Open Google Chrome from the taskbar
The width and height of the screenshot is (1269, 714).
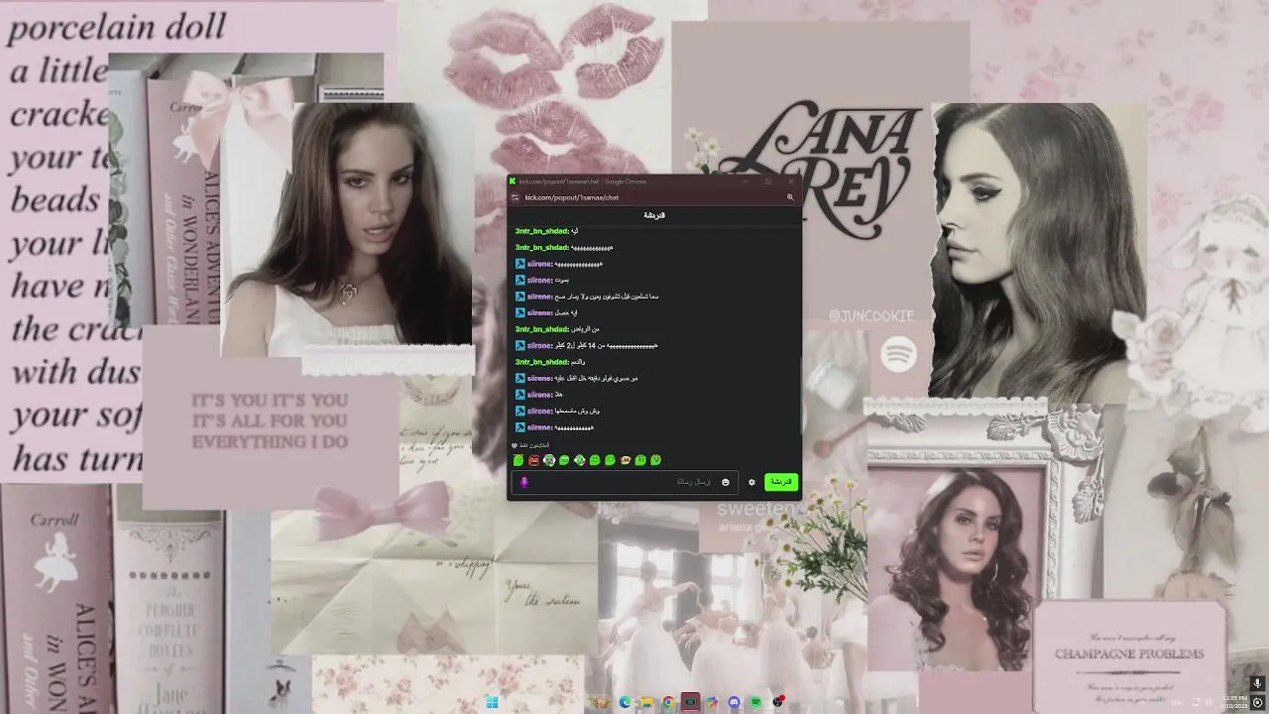pos(669,702)
